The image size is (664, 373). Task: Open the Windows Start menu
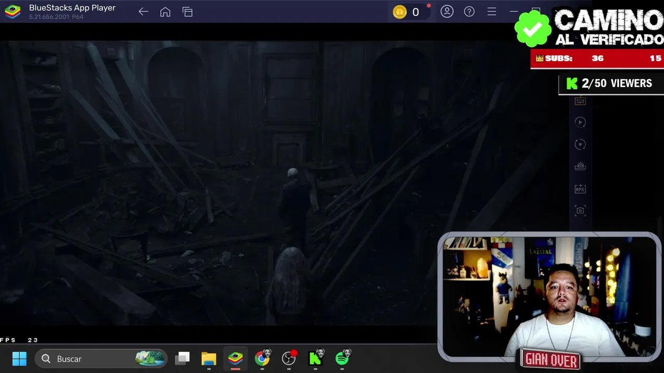(x=19, y=358)
